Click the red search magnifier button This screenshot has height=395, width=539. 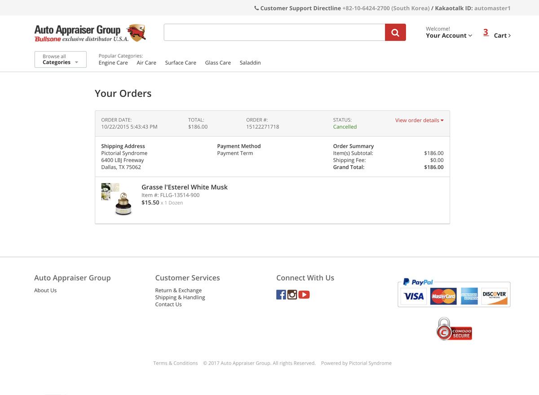[x=395, y=32]
